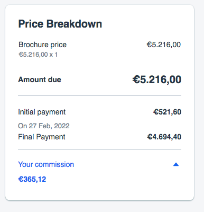
Task: Click the initial payment amount €521,60
Action: click(167, 112)
